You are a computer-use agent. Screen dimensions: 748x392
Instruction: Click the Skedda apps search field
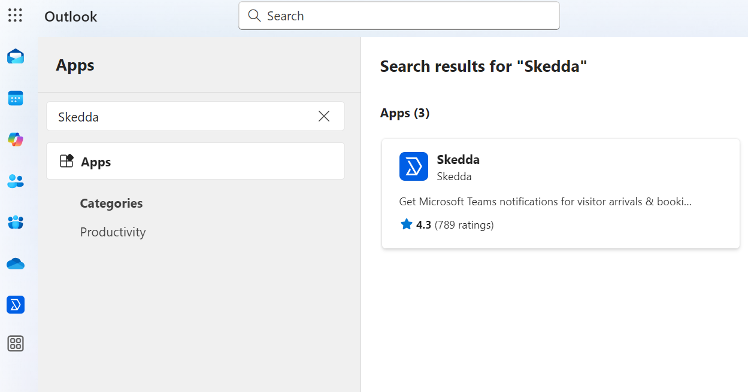[180, 116]
